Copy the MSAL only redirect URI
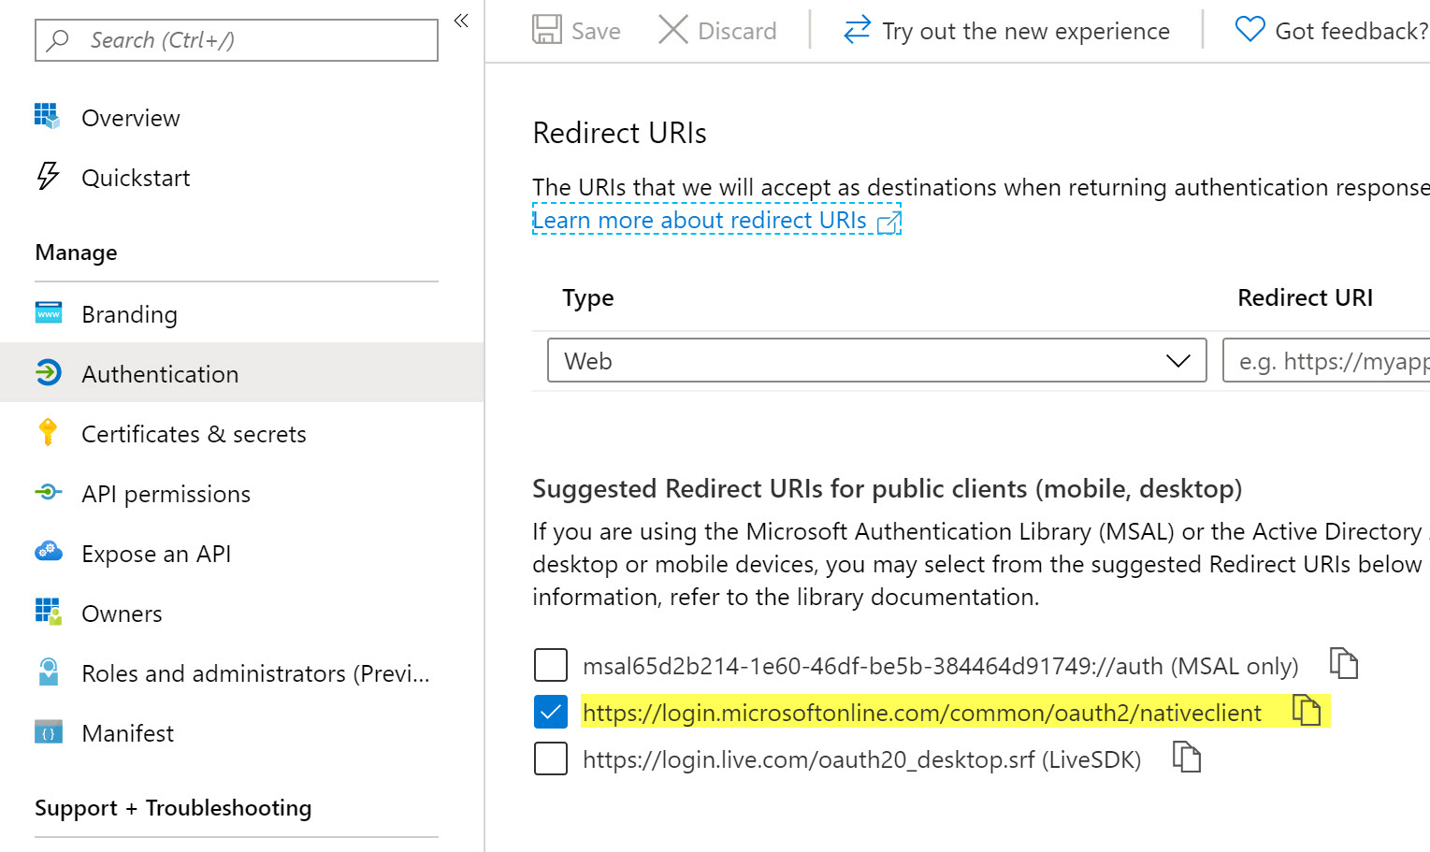Image resolution: width=1430 pixels, height=852 pixels. 1343,664
